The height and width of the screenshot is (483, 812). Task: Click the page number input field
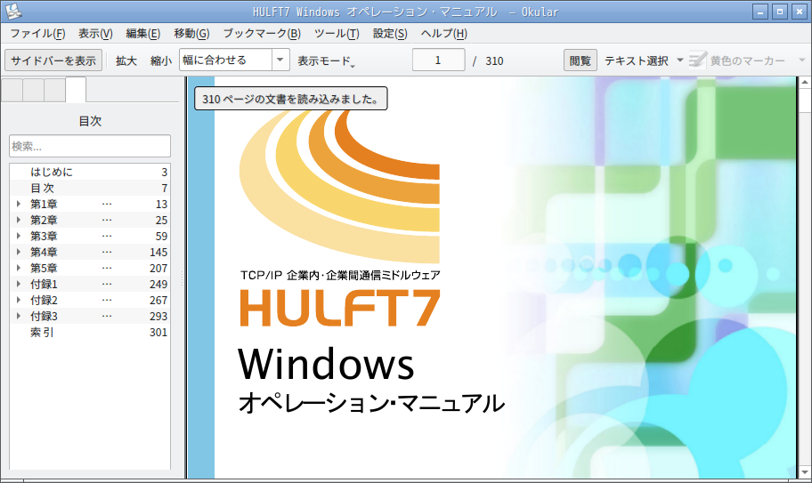click(x=438, y=60)
